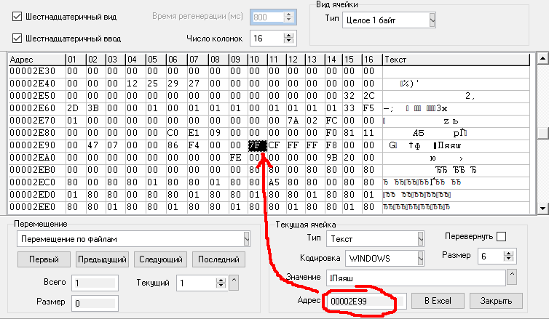
Task: Select cell CF in row 00002E90
Action: (x=276, y=145)
